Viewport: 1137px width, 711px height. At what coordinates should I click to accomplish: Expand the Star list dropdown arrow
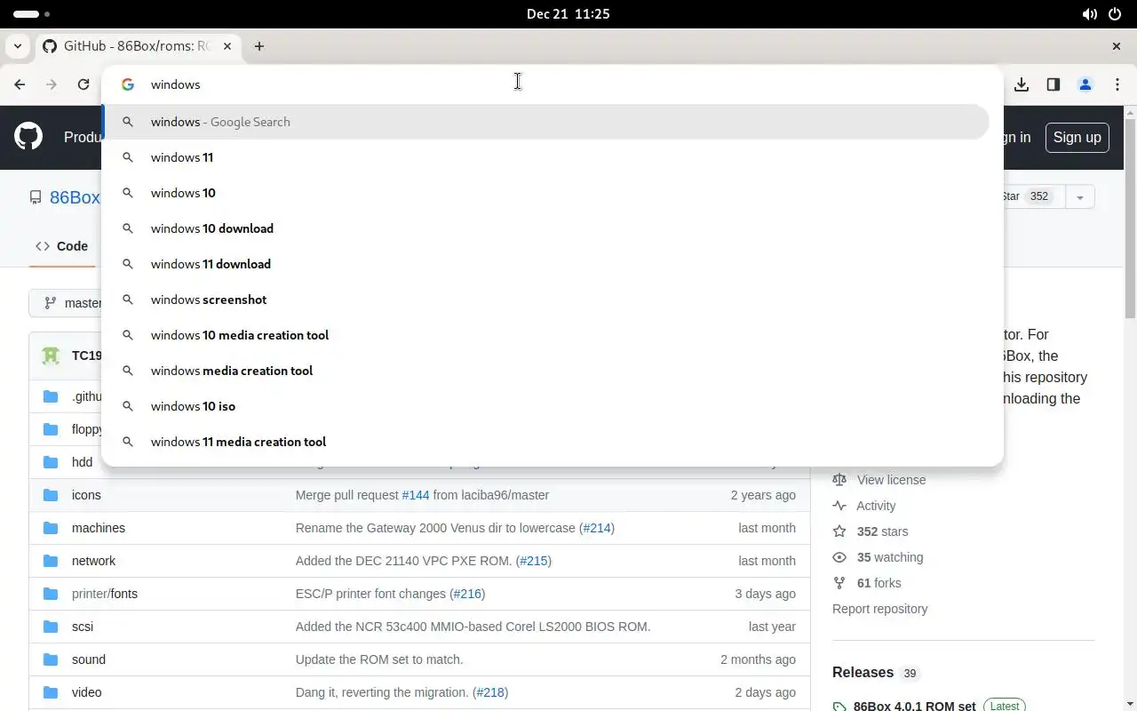pos(1080,197)
